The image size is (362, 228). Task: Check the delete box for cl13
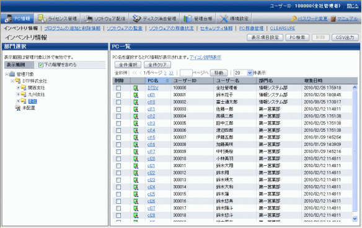pos(118,124)
